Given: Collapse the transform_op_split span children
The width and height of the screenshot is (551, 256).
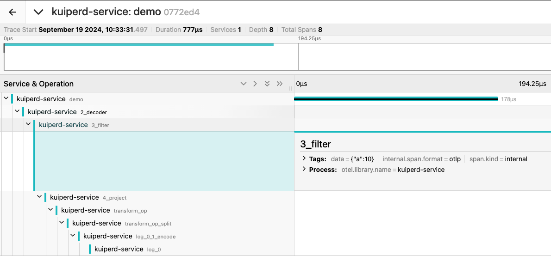Looking at the screenshot, I should pyautogui.click(x=62, y=223).
